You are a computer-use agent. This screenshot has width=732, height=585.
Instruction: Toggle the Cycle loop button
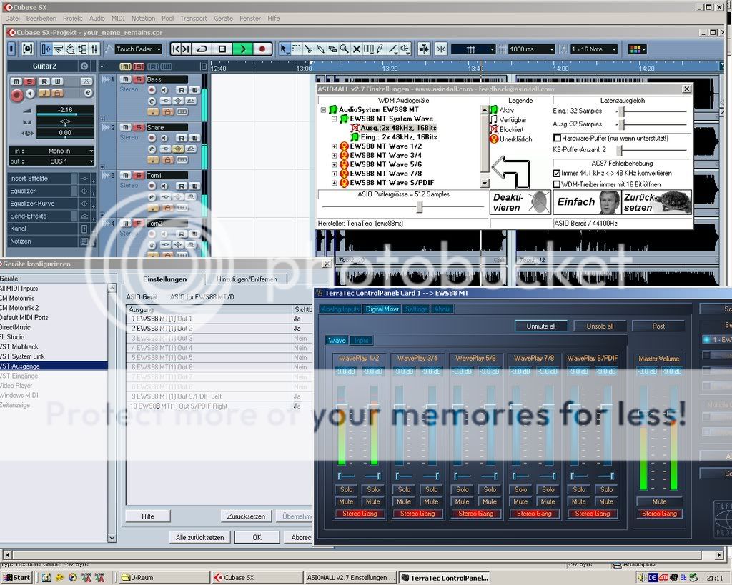(x=202, y=49)
